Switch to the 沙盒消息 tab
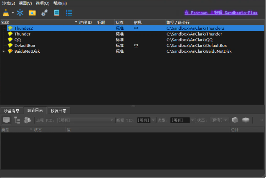 (x=12, y=111)
